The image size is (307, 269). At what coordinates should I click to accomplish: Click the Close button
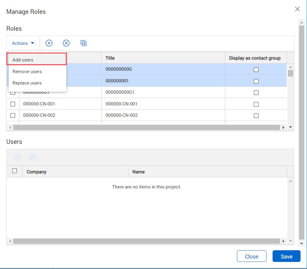tap(251, 256)
